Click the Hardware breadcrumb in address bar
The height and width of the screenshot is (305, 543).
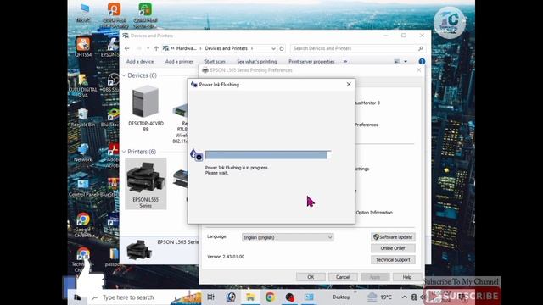(x=187, y=48)
